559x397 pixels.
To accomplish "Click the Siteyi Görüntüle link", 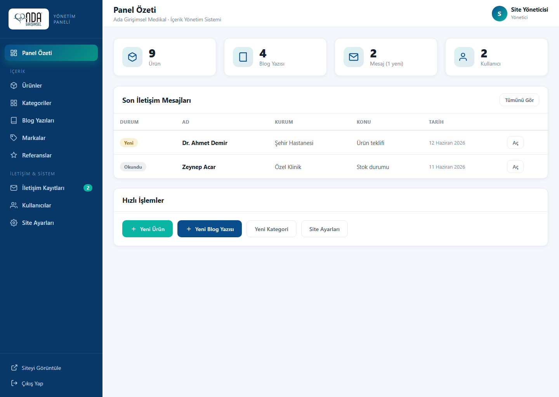I will 42,368.
